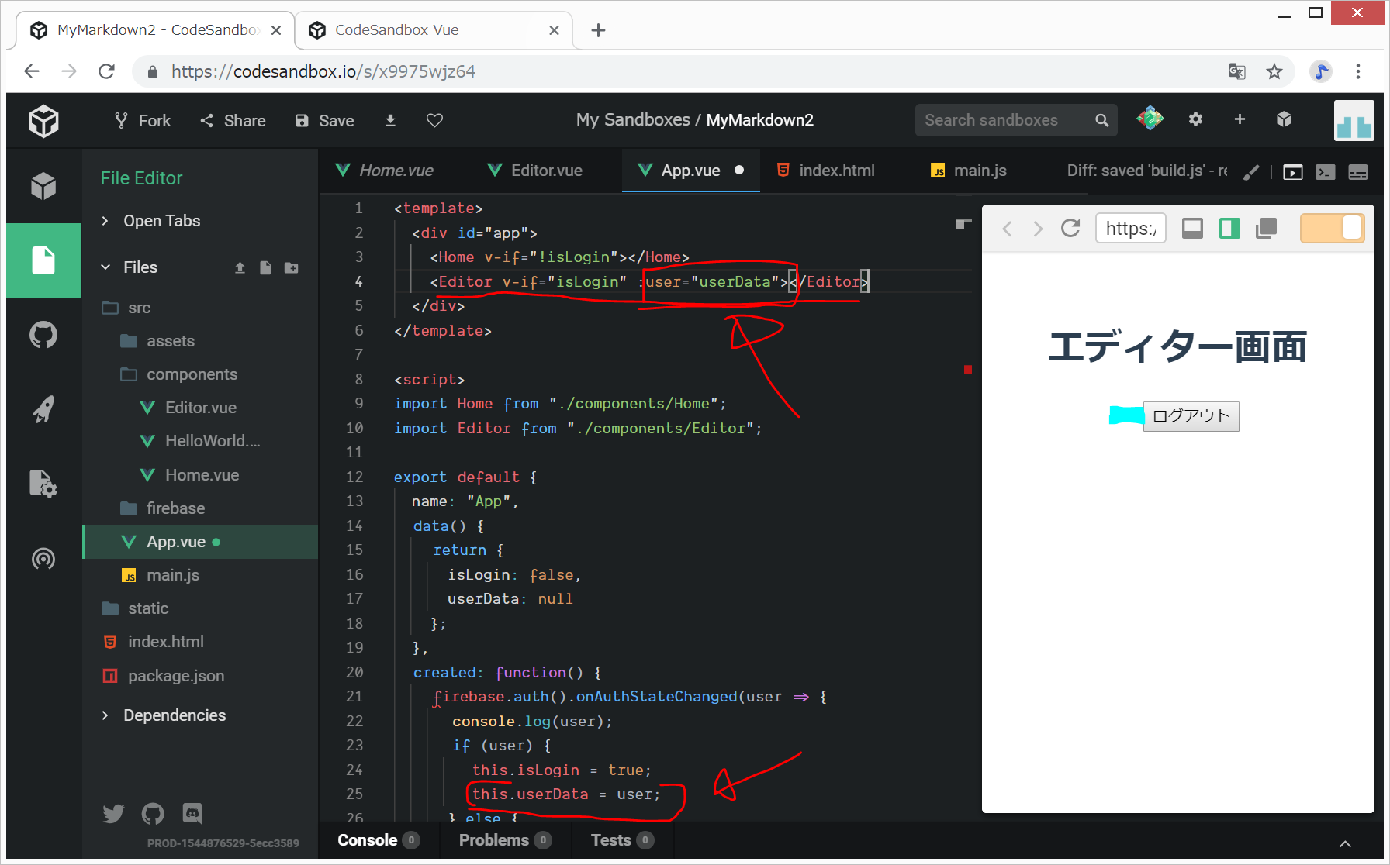Open the Deployment rocket panel
Image resolution: width=1390 pixels, height=865 pixels.
(x=43, y=409)
